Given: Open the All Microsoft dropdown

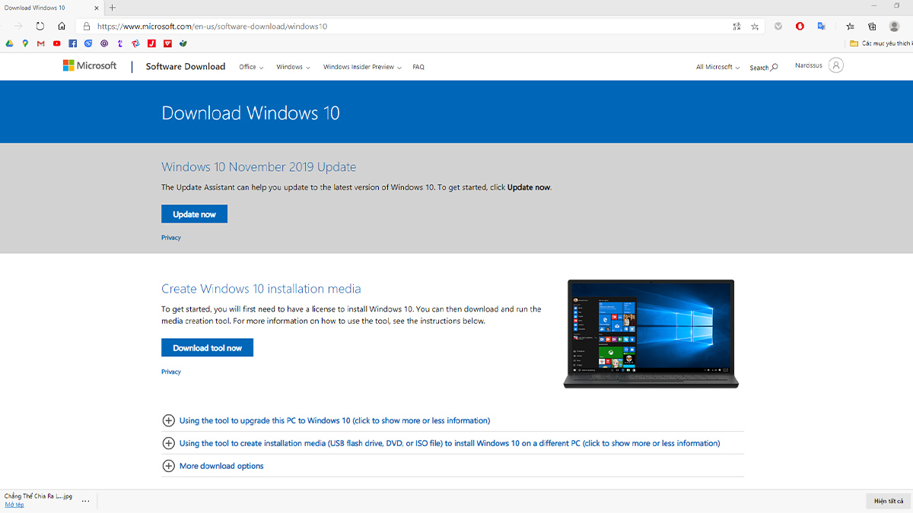Looking at the screenshot, I should (717, 67).
